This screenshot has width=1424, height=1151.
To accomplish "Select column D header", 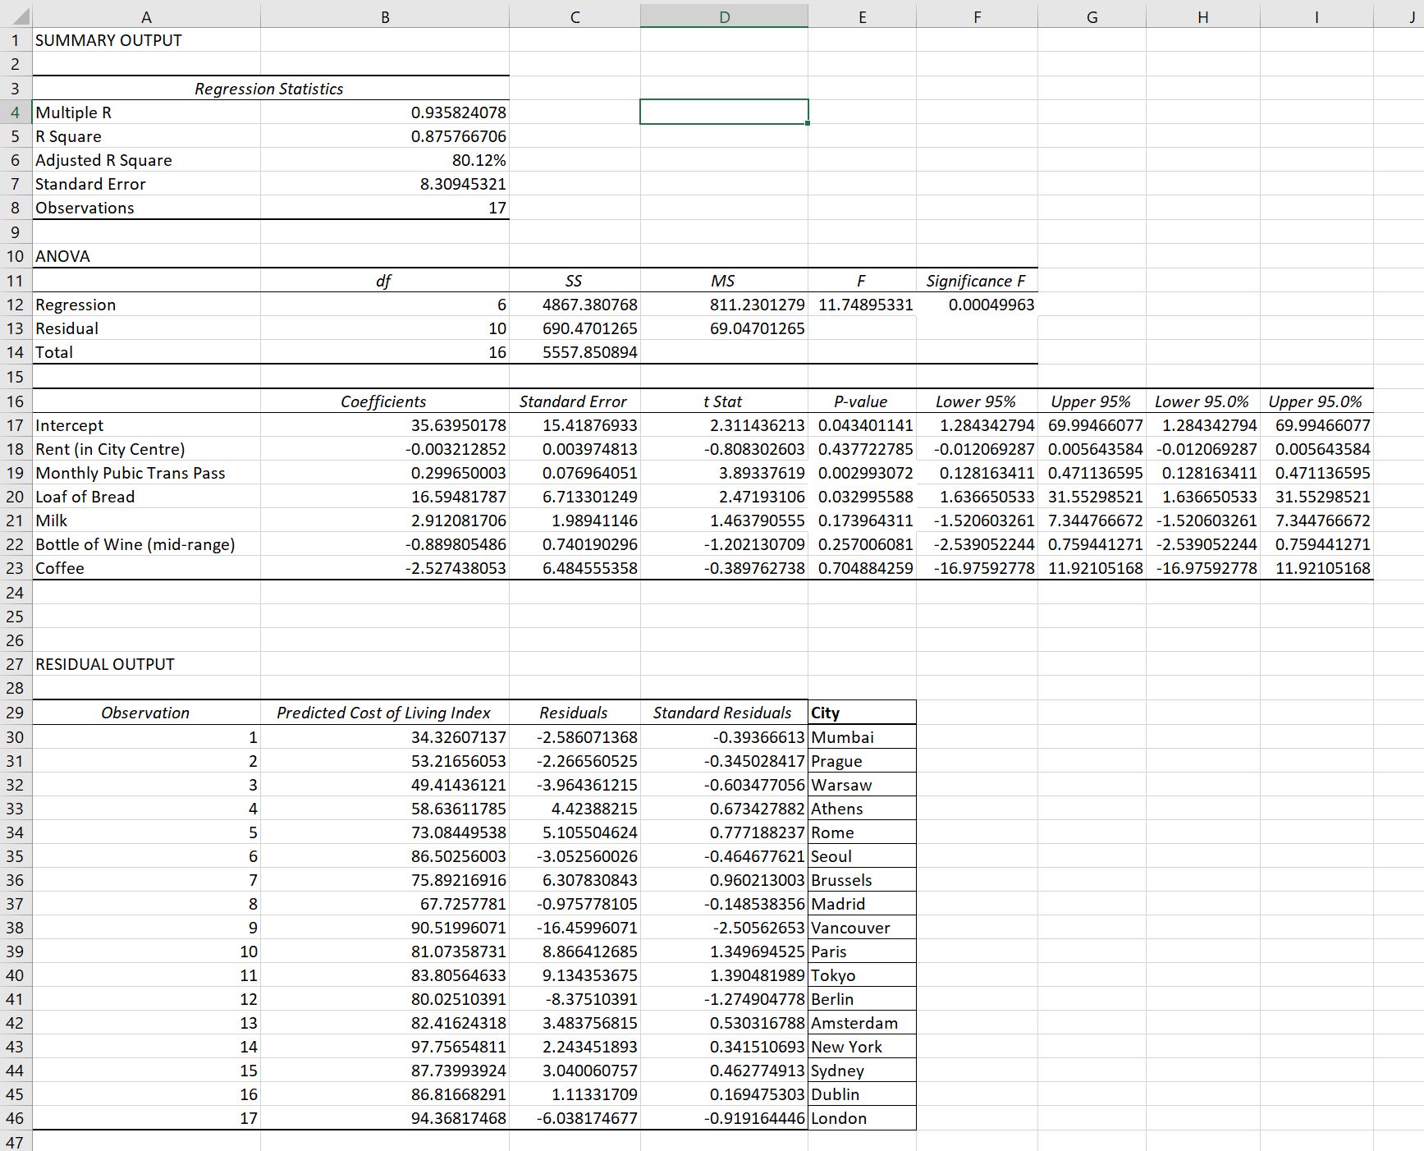I will 723,15.
